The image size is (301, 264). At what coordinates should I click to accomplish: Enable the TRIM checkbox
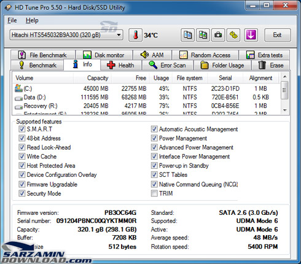[154, 193]
